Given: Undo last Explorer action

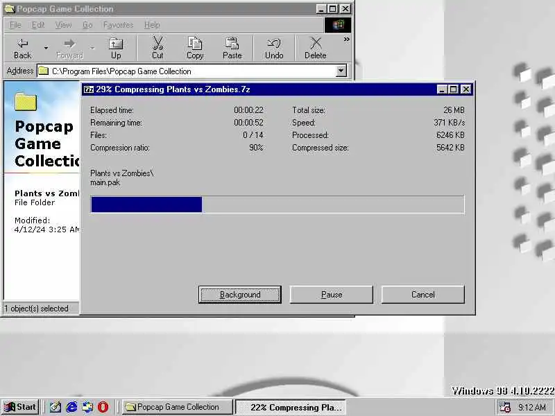Looking at the screenshot, I should point(274,49).
